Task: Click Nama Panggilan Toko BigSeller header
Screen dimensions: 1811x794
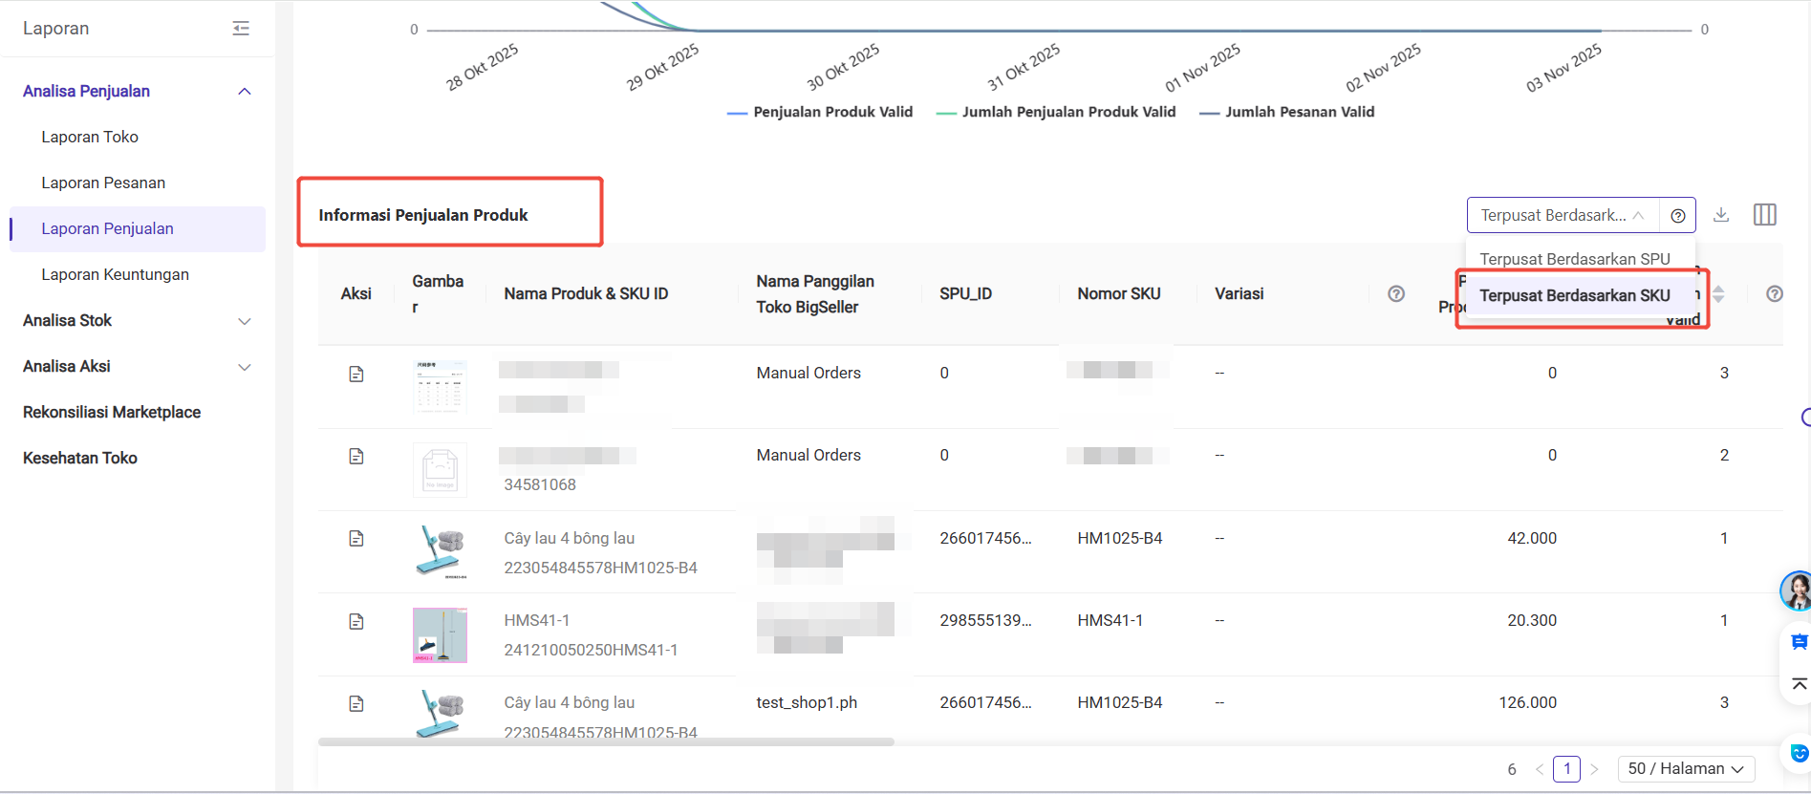Action: tap(815, 294)
